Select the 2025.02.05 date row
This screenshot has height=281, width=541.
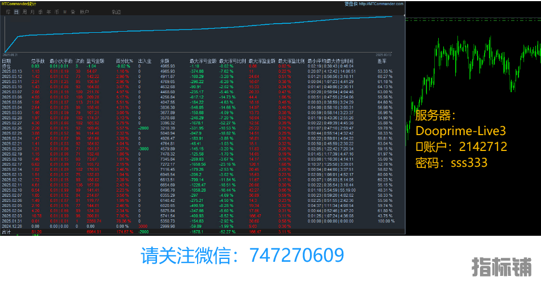203,206
